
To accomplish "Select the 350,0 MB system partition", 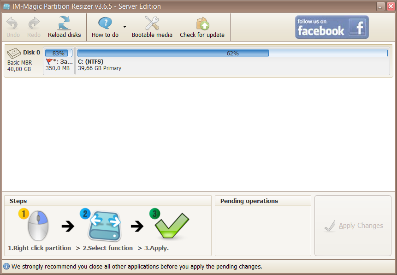I will pos(59,65).
